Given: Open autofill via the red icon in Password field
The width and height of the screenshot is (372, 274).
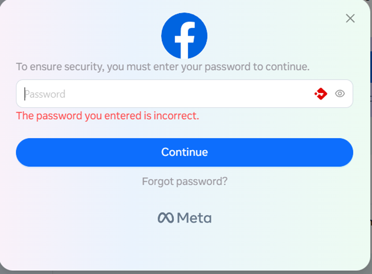Looking at the screenshot, I should [x=321, y=94].
